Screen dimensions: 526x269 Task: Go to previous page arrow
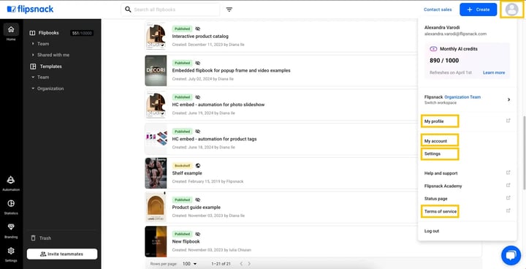click(241, 264)
